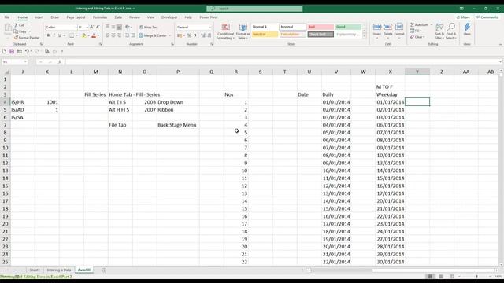The height and width of the screenshot is (283, 504).
Task: Switch to the Developer ribbon tab
Action: coord(169,17)
